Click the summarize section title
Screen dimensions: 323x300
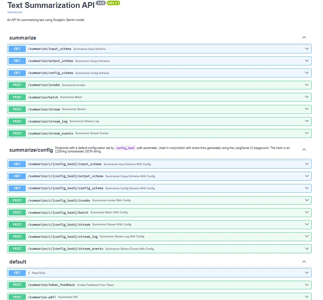23,38
